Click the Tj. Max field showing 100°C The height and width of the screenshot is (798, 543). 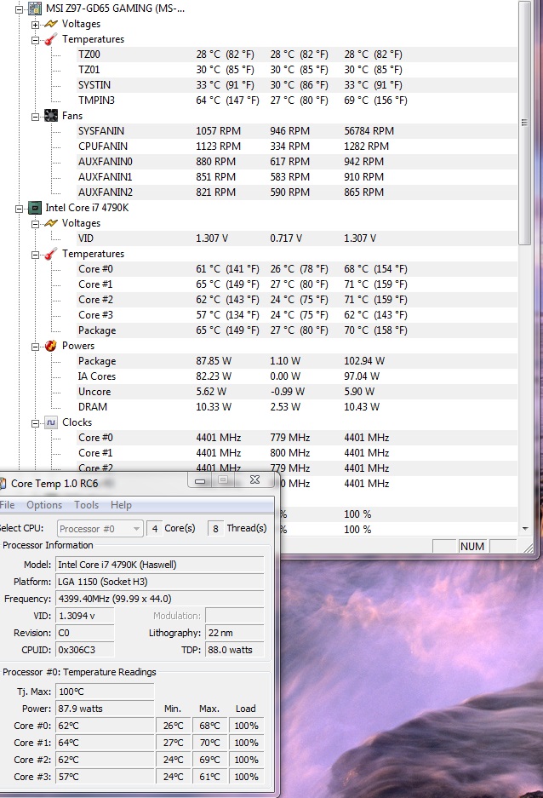[105, 692]
